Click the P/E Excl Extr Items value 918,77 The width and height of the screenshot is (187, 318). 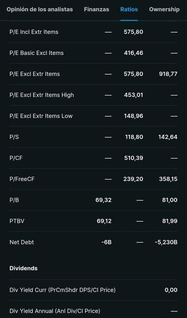tap(168, 74)
